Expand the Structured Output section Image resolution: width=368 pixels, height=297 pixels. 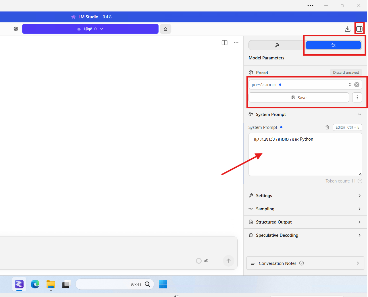[305, 222]
